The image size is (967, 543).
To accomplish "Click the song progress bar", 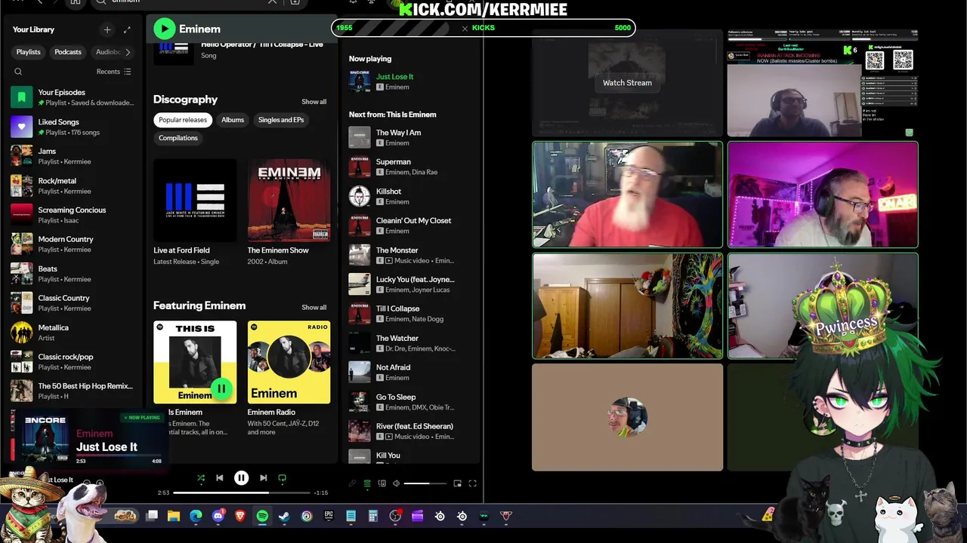I will pyautogui.click(x=242, y=492).
